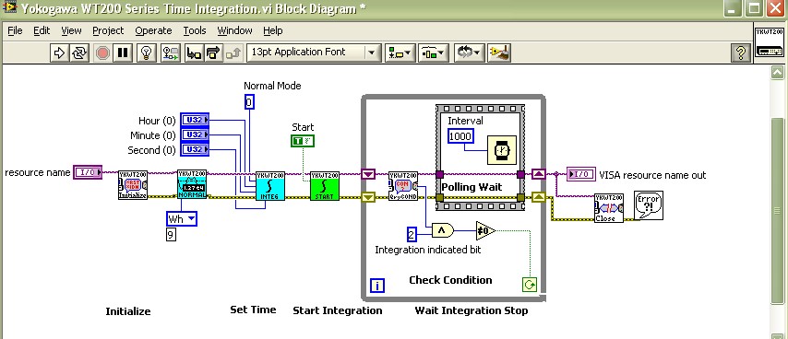This screenshot has height=339, width=788.
Task: Select the YKWT200 Close VI node
Action: pos(609,208)
